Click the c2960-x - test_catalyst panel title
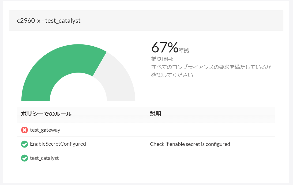The height and width of the screenshot is (185, 293). point(49,21)
